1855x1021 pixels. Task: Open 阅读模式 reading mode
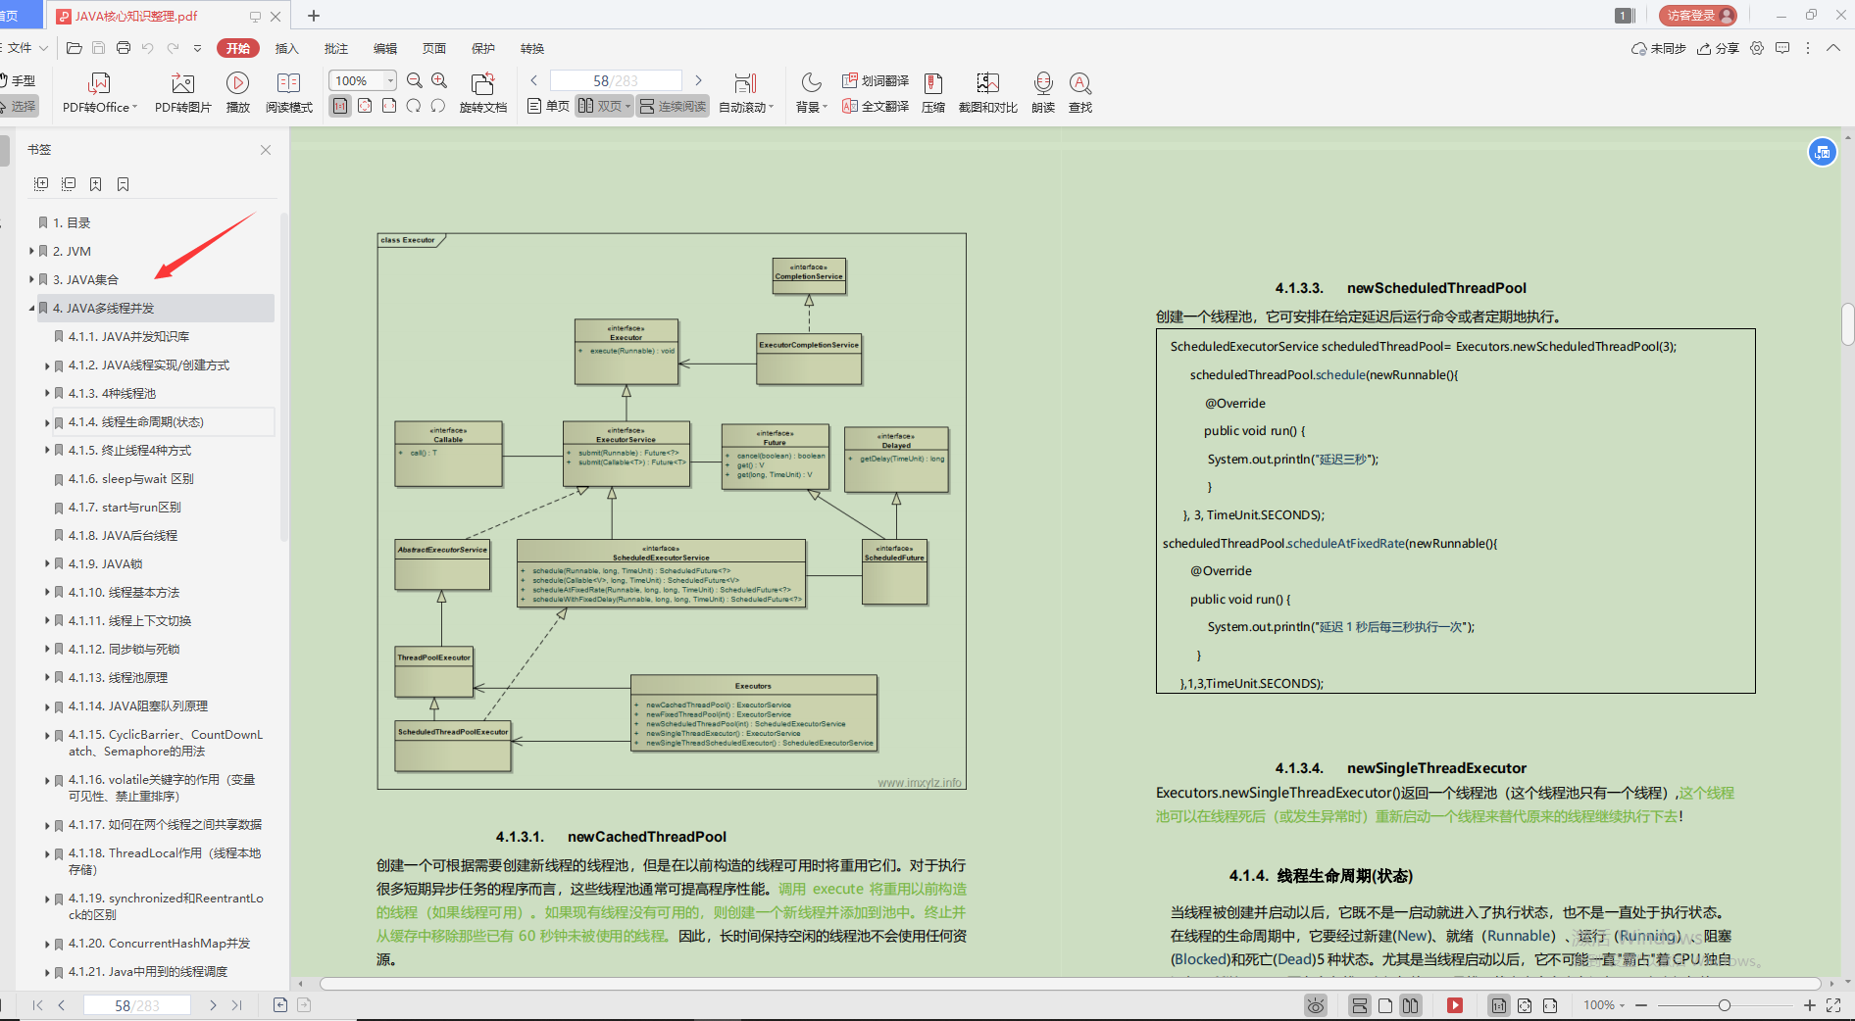pos(288,93)
